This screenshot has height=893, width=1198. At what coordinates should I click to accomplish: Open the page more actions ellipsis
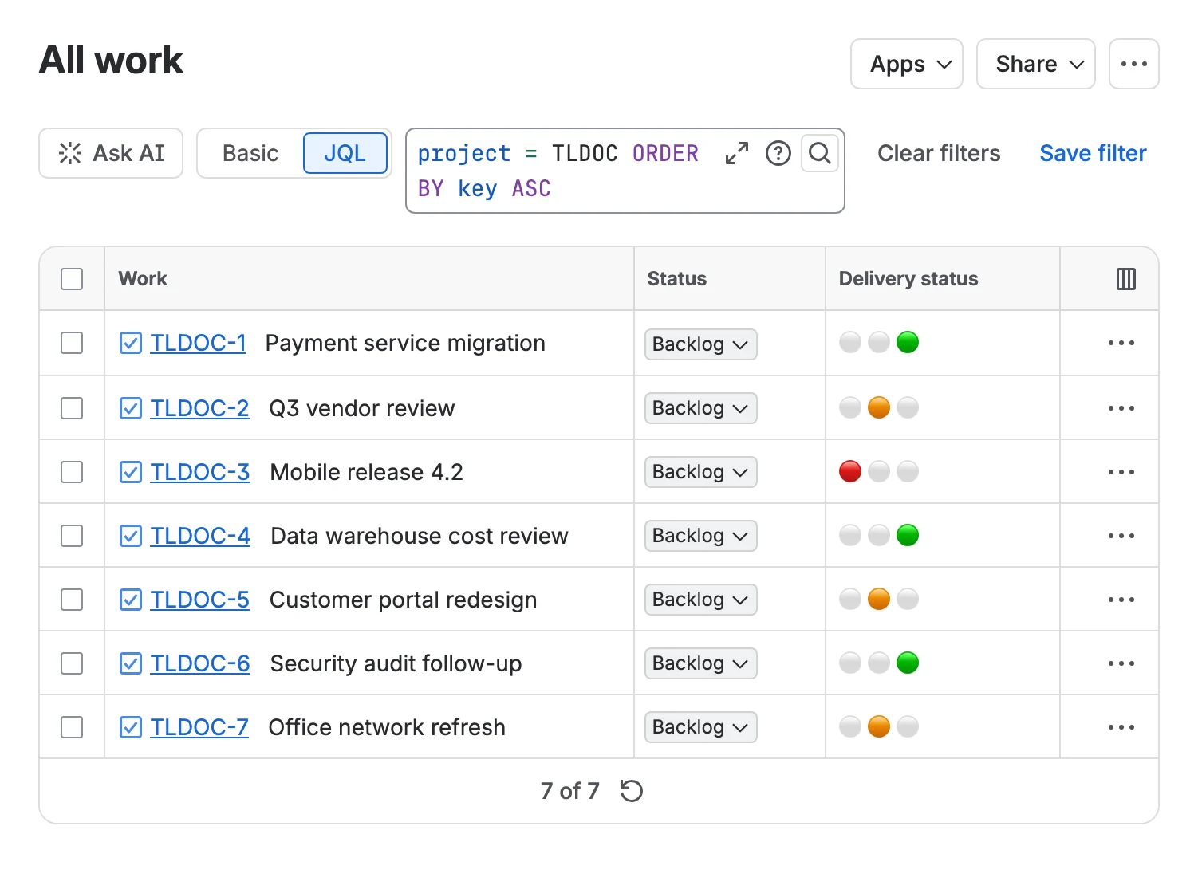click(x=1134, y=64)
